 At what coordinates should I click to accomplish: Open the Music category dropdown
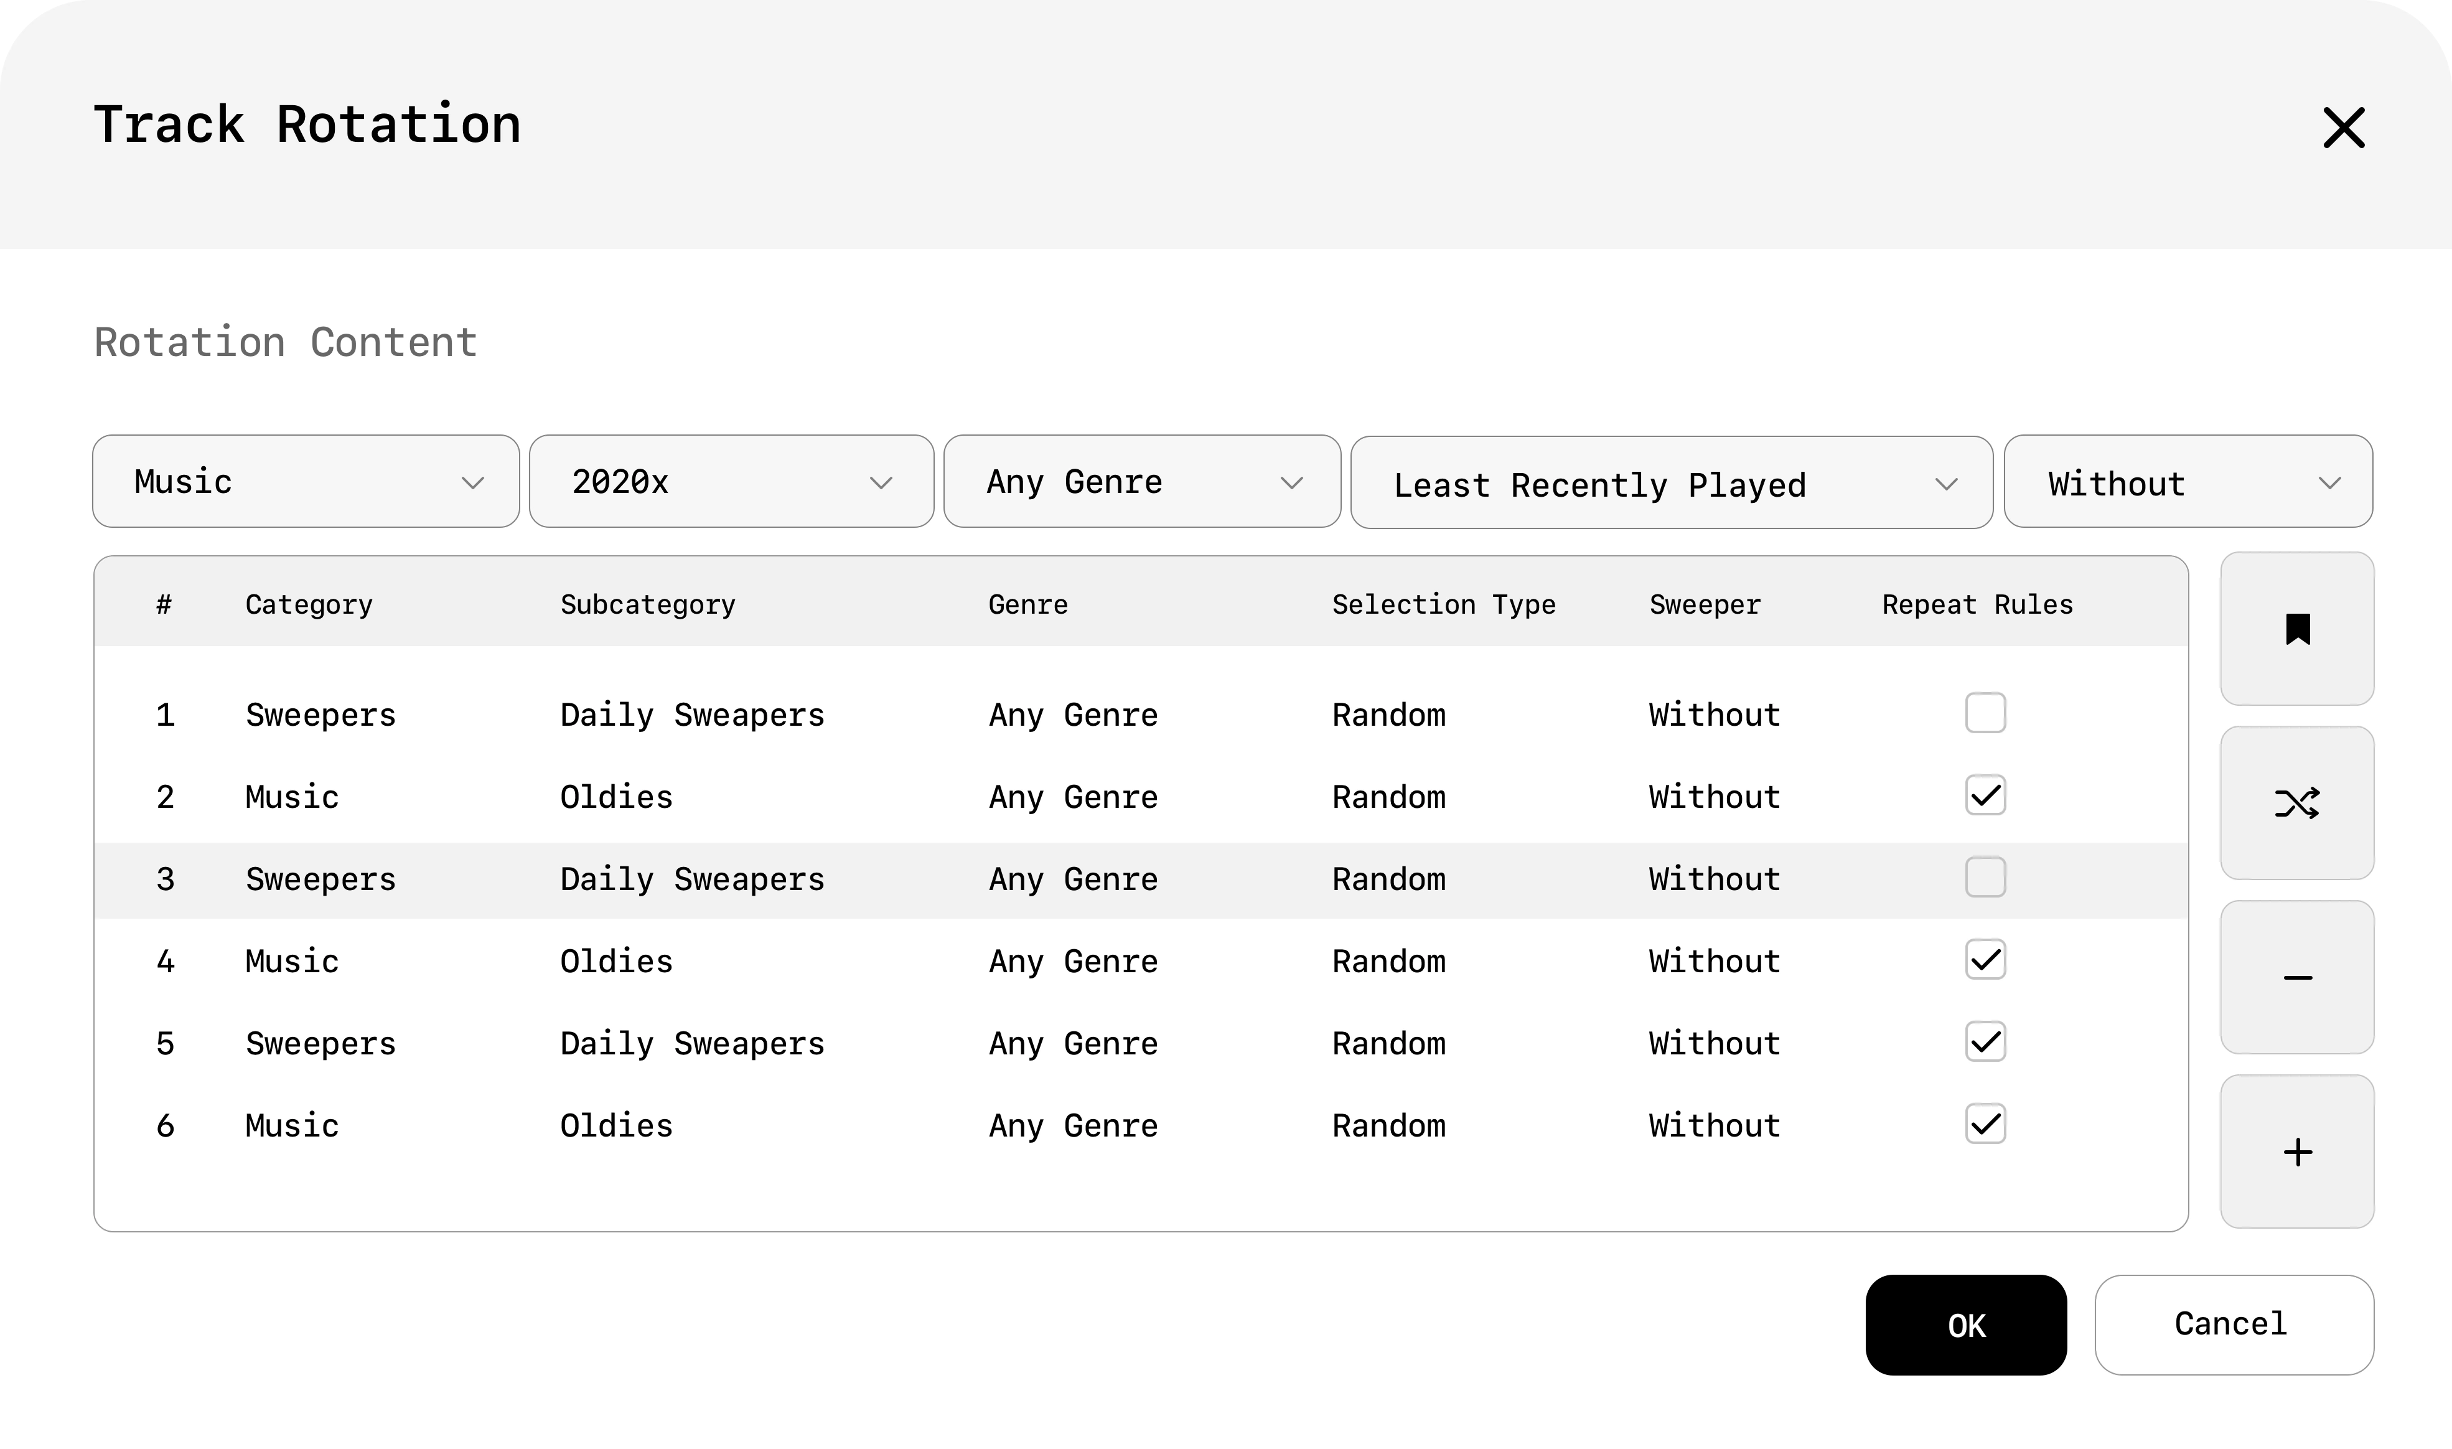[x=306, y=481]
